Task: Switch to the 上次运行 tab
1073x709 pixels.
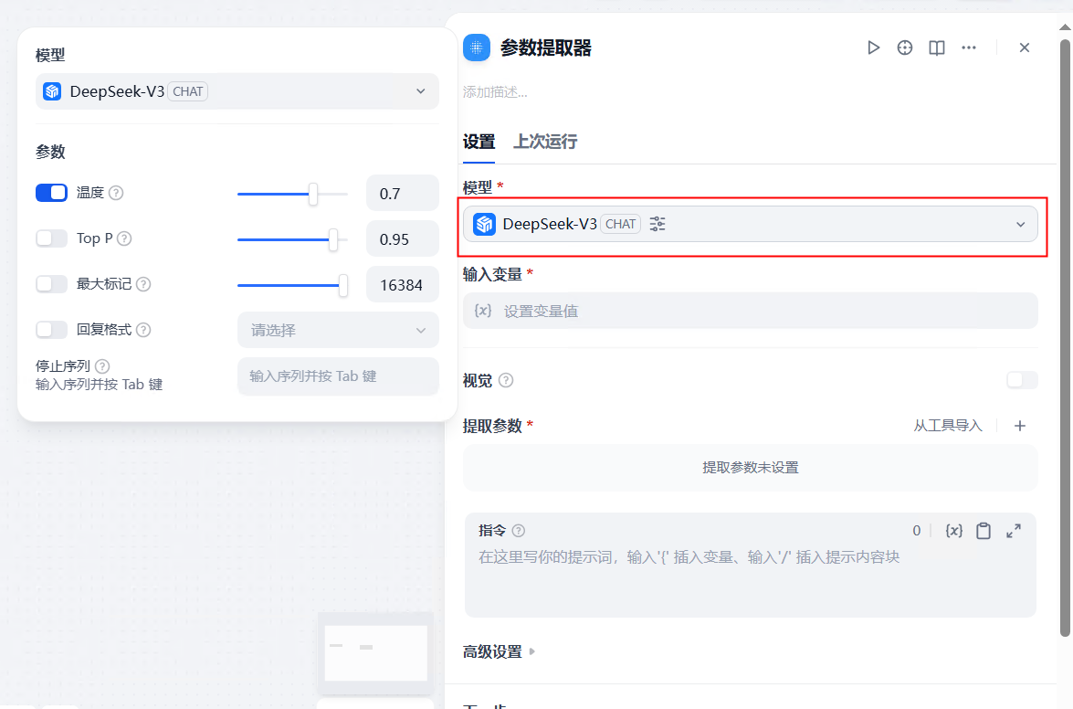Action: click(x=545, y=142)
